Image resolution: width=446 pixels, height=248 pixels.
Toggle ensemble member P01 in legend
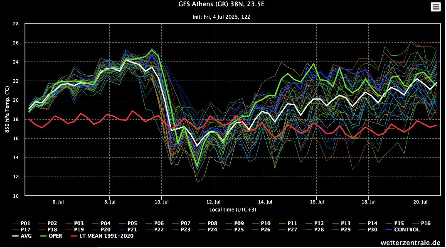pos(25,223)
